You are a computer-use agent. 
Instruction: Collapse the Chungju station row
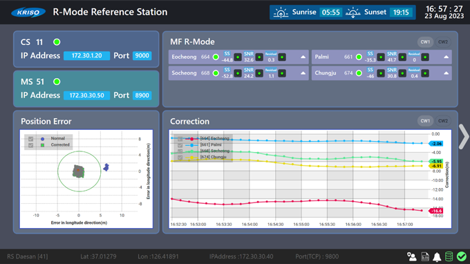pos(446,73)
